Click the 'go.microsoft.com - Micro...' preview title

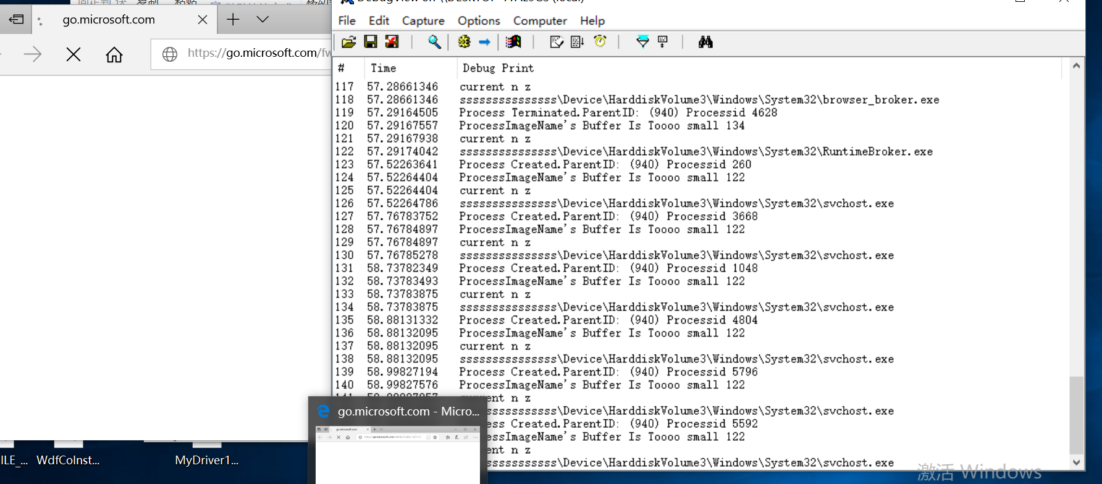tap(408, 411)
